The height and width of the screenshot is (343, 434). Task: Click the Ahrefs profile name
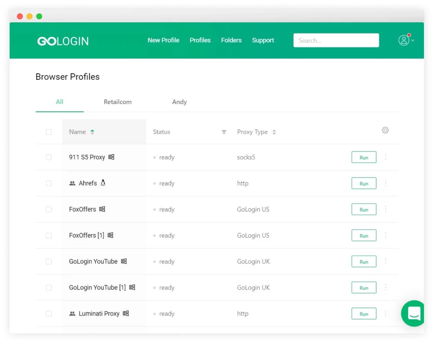pos(88,183)
